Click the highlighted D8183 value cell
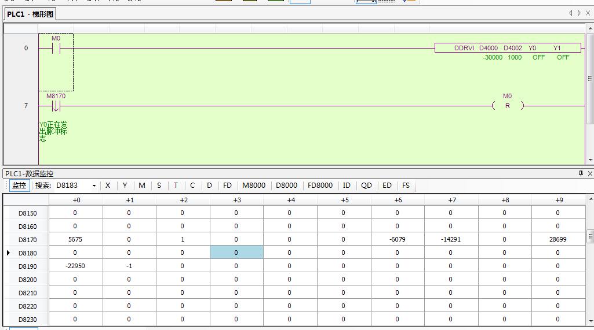 236,253
